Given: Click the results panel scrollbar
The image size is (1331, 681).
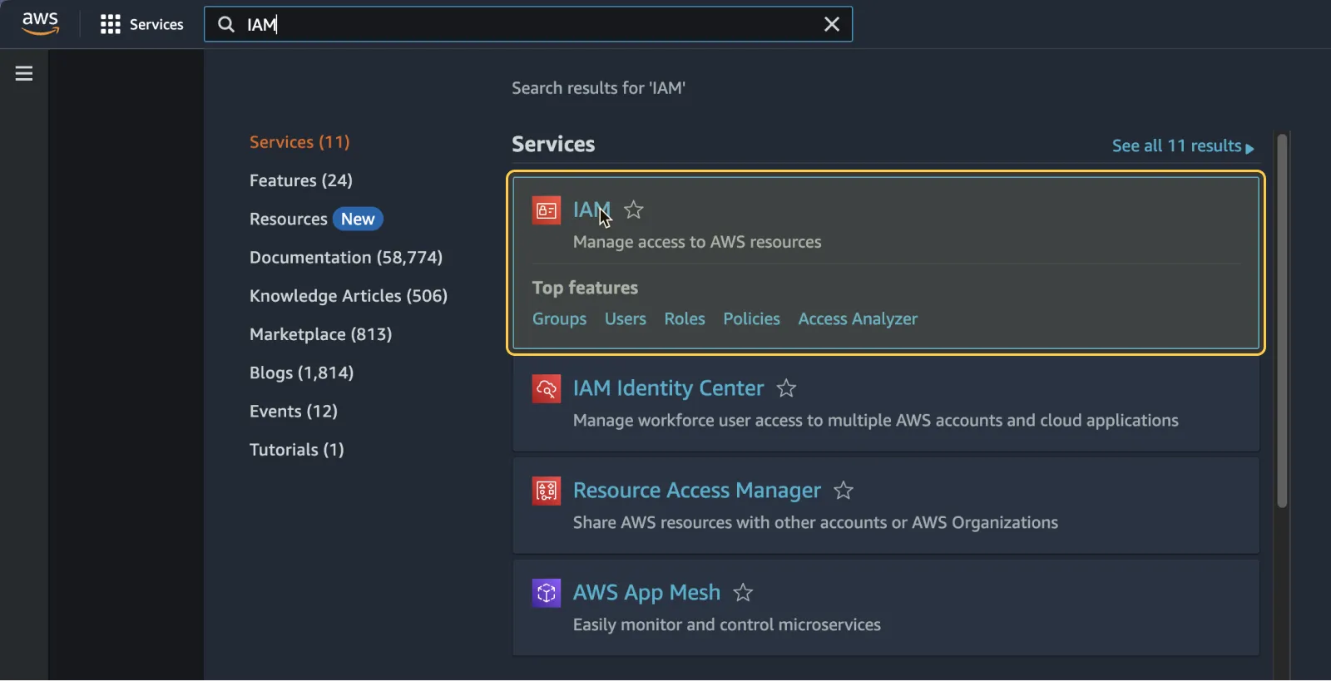Looking at the screenshot, I should tap(1282, 321).
